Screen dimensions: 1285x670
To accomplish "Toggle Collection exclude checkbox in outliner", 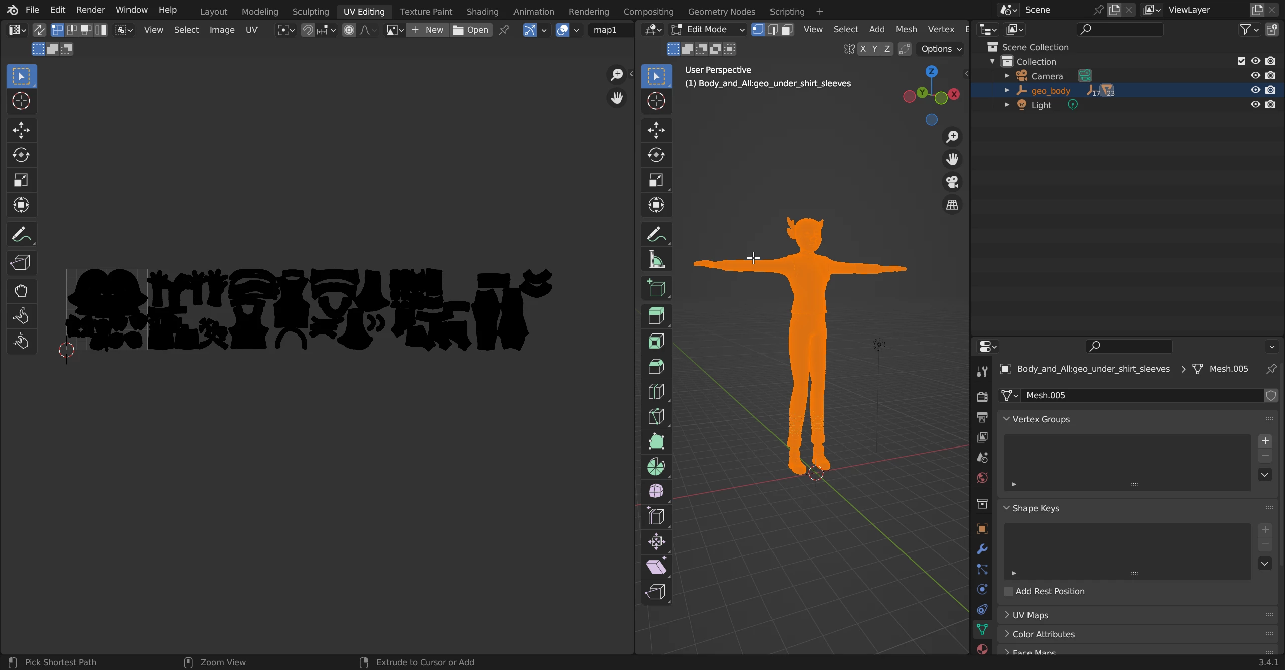I will (1241, 61).
